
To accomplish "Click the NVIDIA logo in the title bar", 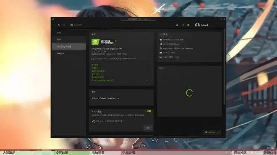I will 53,19.
